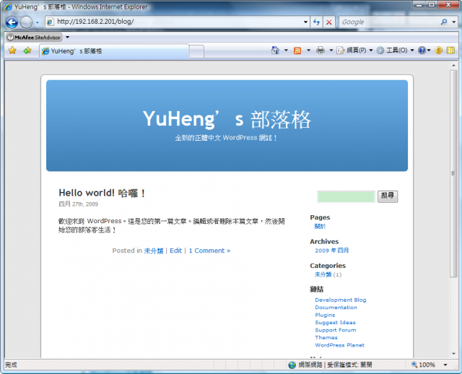Expand the Home button dropdown arrow

286,51
